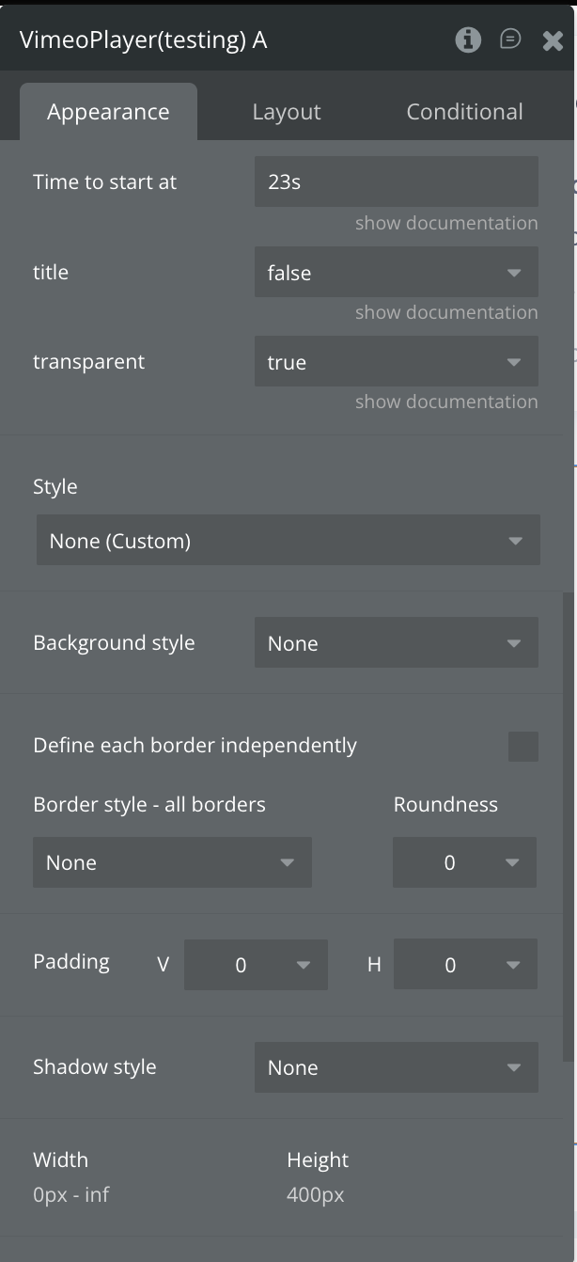Show documentation for Time to start at
The height and width of the screenshot is (1262, 577).
click(446, 223)
